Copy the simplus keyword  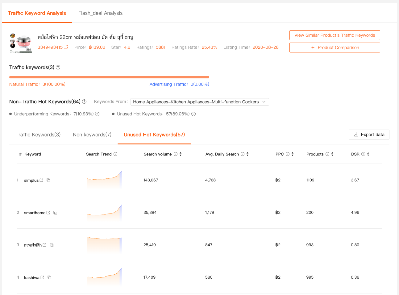[x=48, y=180]
